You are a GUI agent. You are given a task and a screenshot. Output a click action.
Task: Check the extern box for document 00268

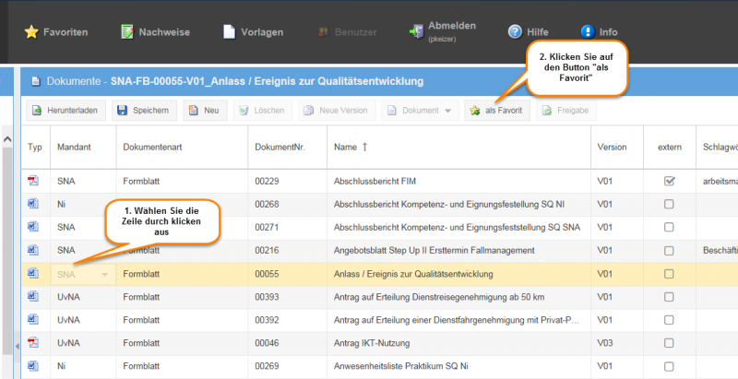(x=669, y=204)
